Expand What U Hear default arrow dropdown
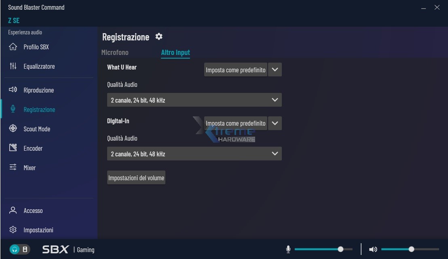This screenshot has width=448, height=259. tap(275, 69)
